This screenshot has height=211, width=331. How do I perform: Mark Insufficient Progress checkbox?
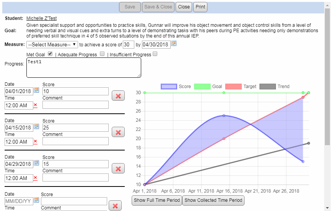[x=155, y=54]
